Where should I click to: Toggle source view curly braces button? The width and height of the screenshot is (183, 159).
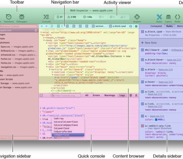coord(131,26)
